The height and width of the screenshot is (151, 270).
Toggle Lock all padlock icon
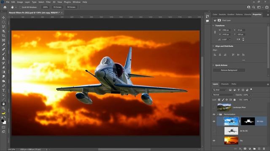click(x=235, y=100)
